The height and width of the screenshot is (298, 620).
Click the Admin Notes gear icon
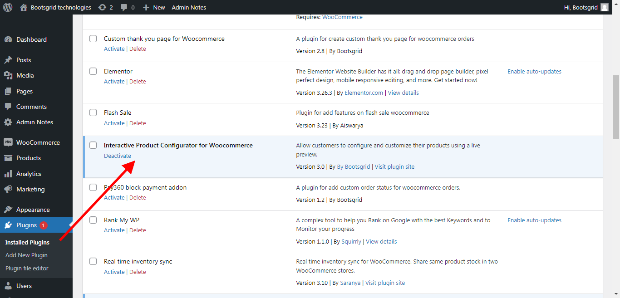pos(8,122)
